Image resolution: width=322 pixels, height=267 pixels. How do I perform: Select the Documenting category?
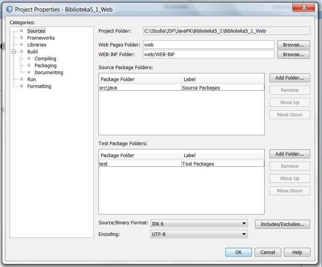[49, 73]
